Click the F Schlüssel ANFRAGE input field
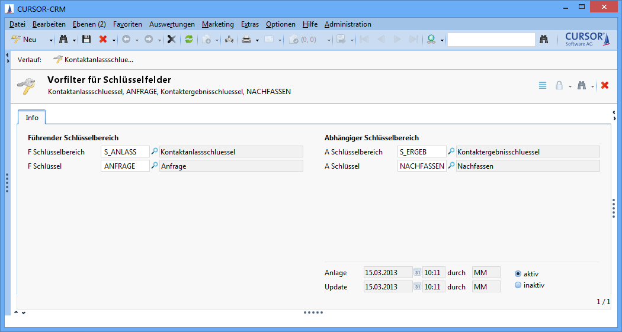622x332 pixels. [x=126, y=166]
